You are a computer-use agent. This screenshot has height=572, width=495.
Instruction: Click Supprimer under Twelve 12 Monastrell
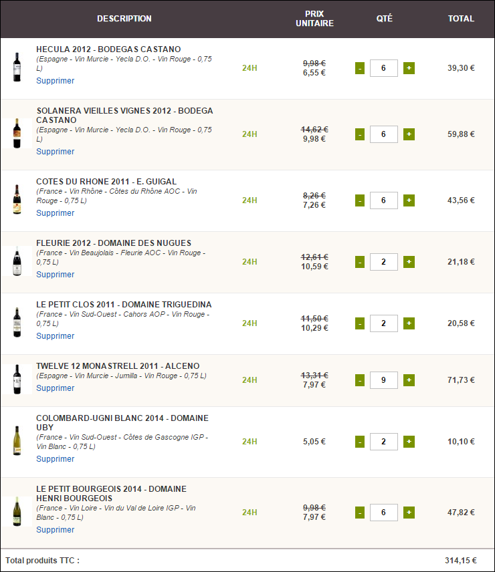pyautogui.click(x=56, y=388)
